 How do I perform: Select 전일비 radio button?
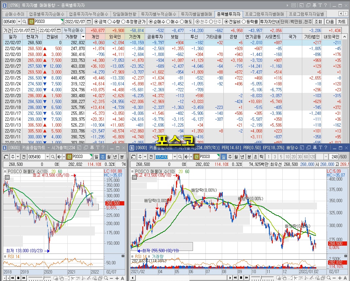coord(226,22)
